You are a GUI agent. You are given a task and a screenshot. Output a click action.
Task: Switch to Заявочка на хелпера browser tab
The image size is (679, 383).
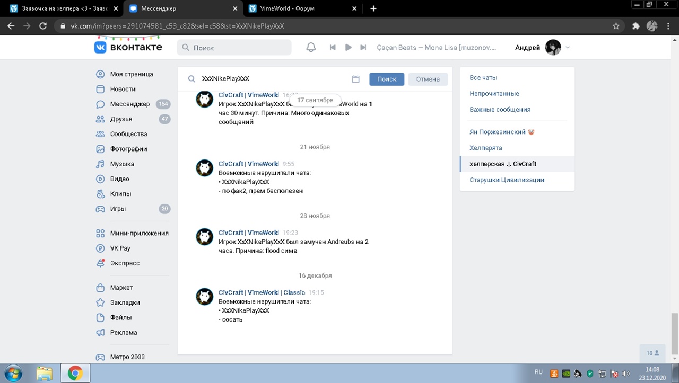[x=64, y=8]
